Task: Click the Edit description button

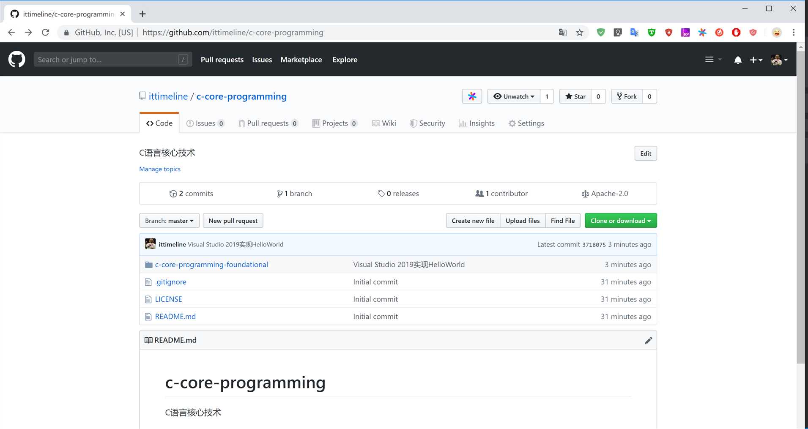Action: click(x=646, y=153)
